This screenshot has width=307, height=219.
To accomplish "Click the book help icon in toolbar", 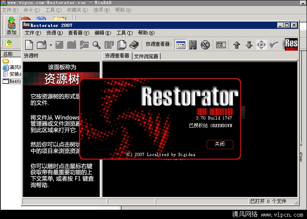I will pos(134,45).
